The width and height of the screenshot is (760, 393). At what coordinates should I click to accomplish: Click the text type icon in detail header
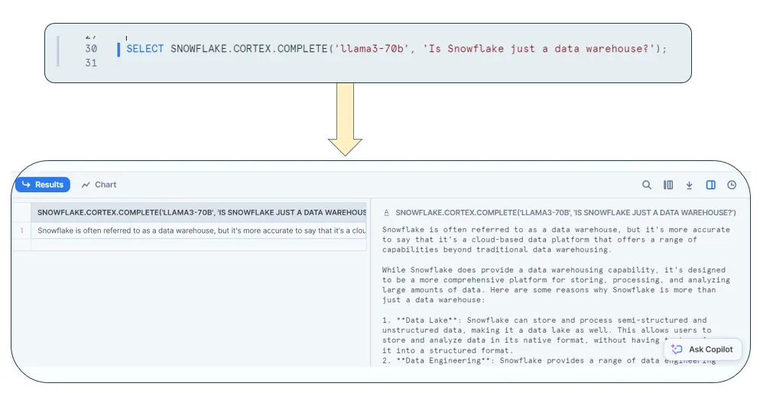[x=387, y=213]
